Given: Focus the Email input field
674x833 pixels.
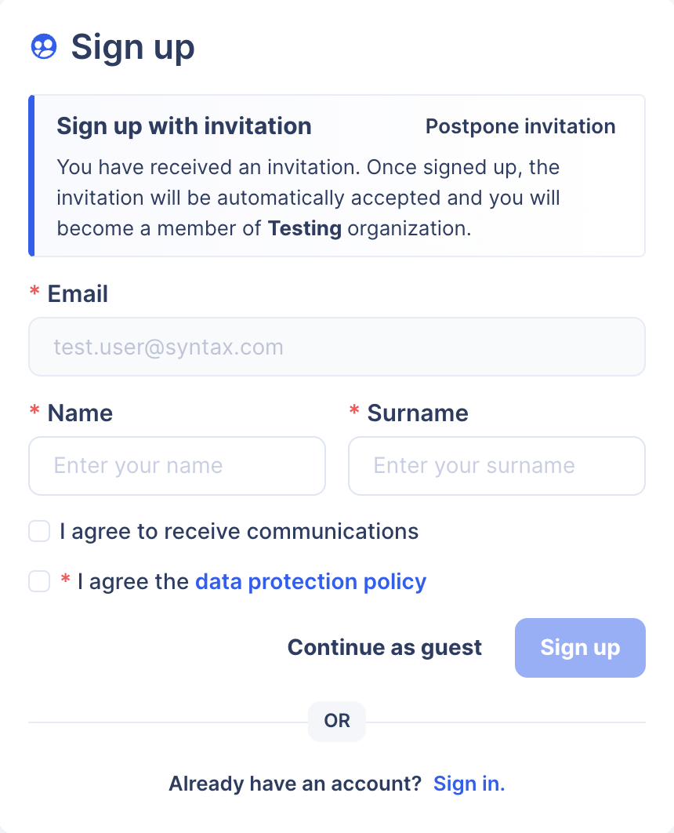Looking at the screenshot, I should pos(337,347).
